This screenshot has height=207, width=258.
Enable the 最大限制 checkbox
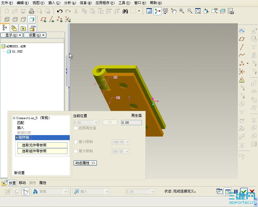tap(76, 151)
